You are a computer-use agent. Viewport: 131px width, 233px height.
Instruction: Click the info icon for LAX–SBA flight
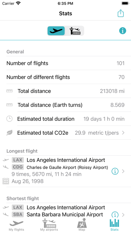coord(115,215)
